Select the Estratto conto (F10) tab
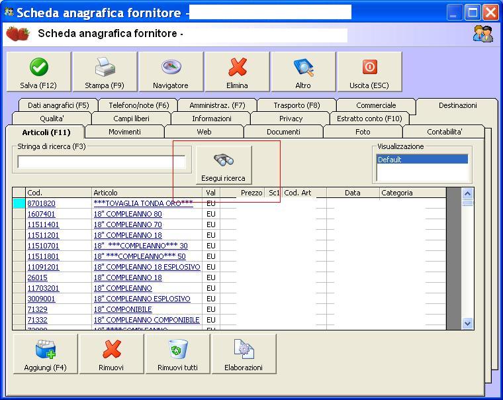The height and width of the screenshot is (400, 503). [x=369, y=119]
